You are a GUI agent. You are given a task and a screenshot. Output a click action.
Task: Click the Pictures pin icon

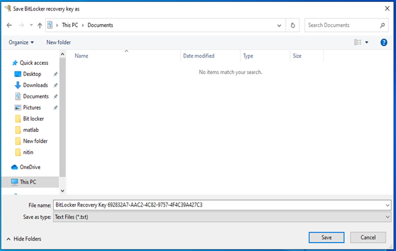pos(56,108)
